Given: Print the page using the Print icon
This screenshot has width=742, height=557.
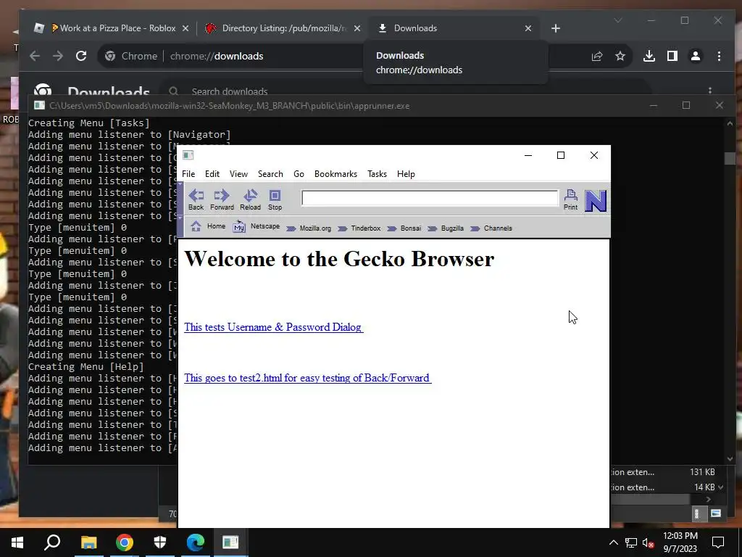Looking at the screenshot, I should (571, 200).
